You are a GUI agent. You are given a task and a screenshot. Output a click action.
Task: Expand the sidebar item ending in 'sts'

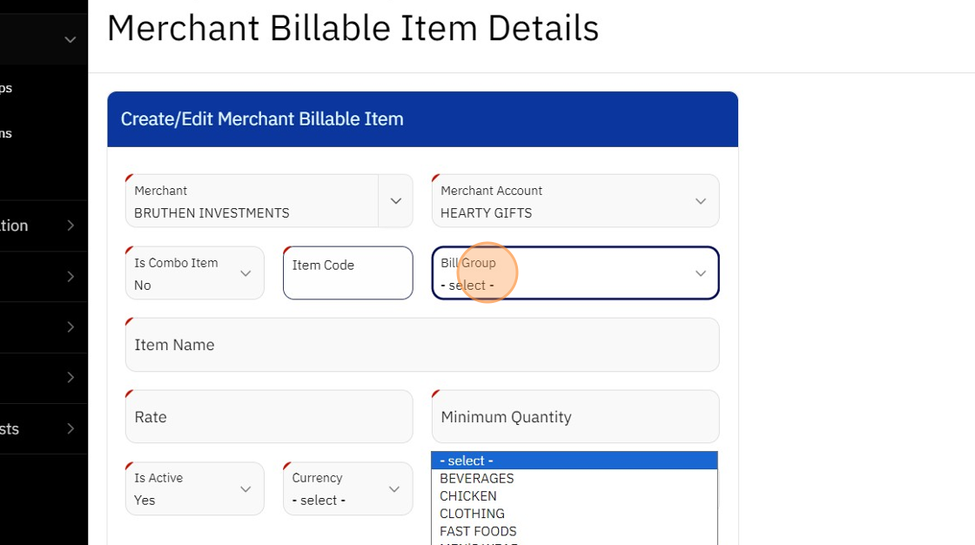point(44,428)
